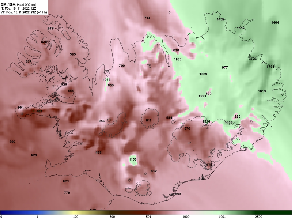
Task: Click the 621 height label
Action: point(66,181)
